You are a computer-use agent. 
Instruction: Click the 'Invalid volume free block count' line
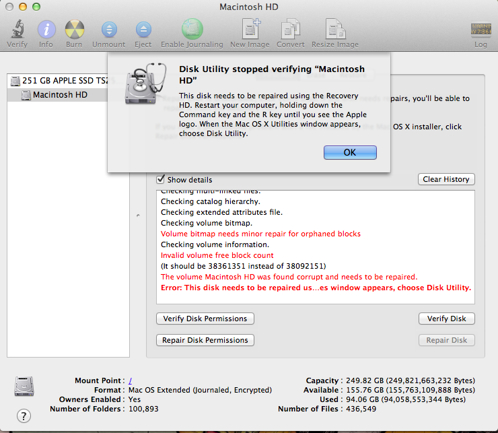pyautogui.click(x=217, y=255)
